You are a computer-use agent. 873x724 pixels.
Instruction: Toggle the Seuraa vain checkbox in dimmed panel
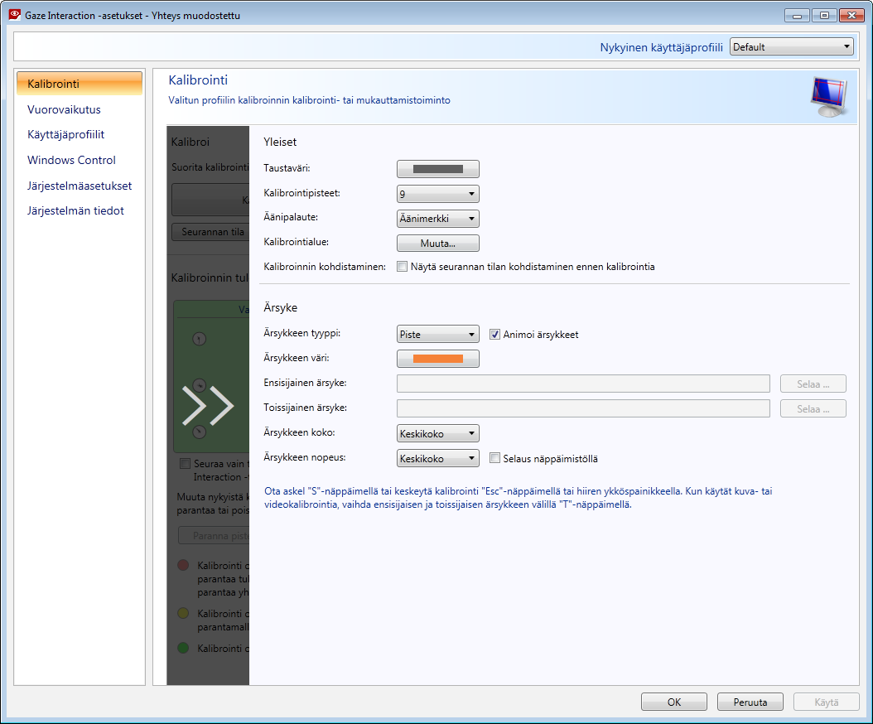pyautogui.click(x=185, y=463)
